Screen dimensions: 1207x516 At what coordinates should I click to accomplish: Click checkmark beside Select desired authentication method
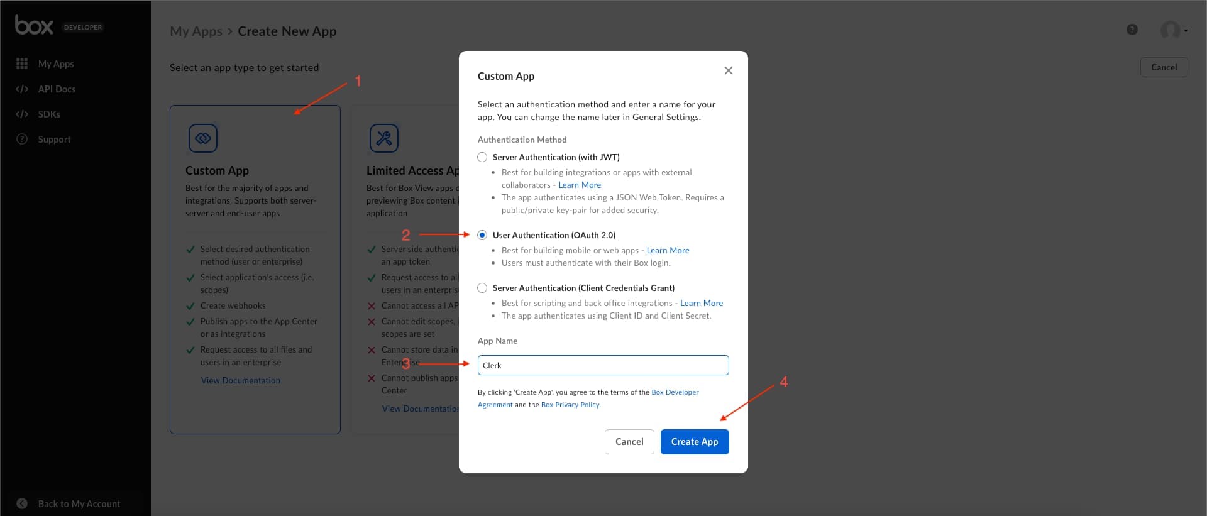click(x=190, y=250)
